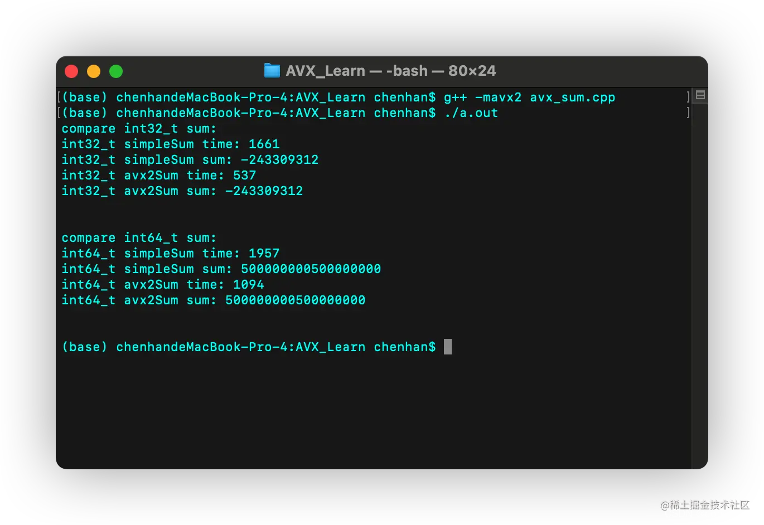Click the last prompt text ending in chenhan$
Screen dimensions: 764x525
(x=249, y=347)
